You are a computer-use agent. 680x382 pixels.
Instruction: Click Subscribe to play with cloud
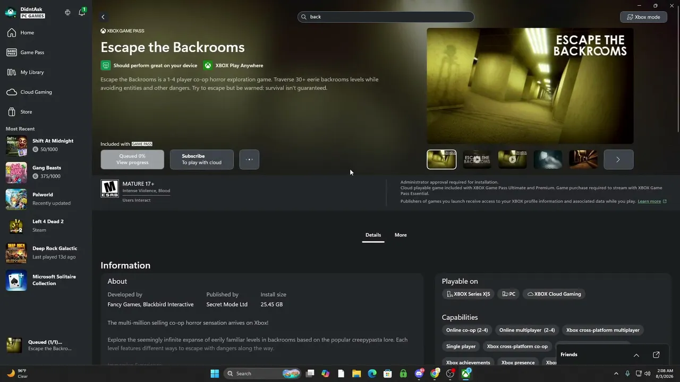202,159
